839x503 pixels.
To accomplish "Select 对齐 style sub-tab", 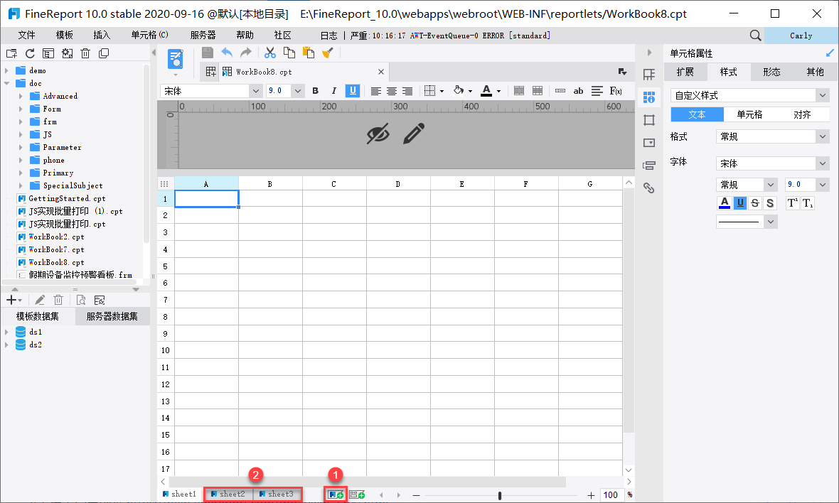I will click(803, 114).
